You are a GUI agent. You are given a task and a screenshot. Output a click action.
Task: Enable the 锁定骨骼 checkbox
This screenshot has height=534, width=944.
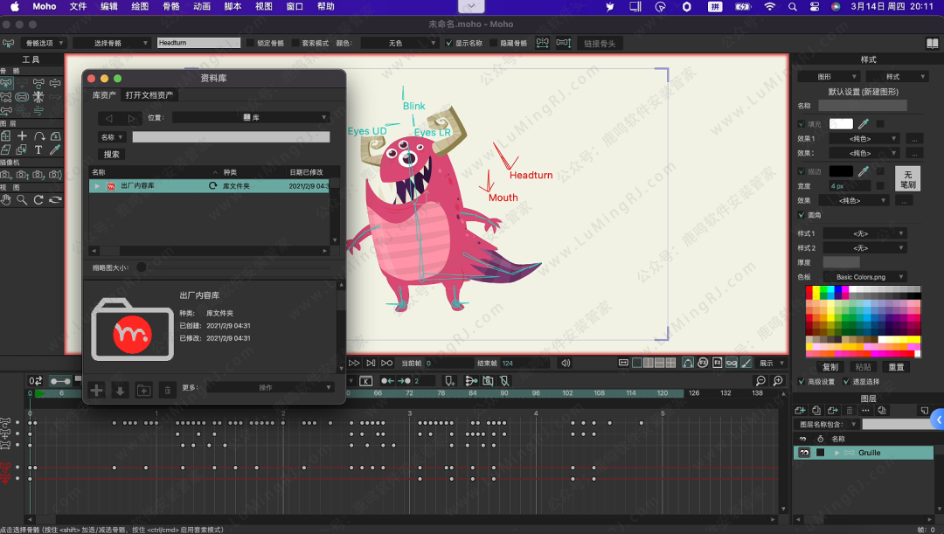pyautogui.click(x=250, y=43)
